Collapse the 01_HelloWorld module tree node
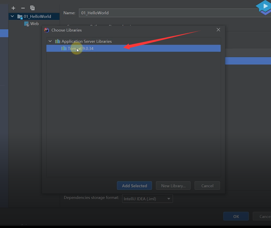The height and width of the screenshot is (228, 271). 12,16
